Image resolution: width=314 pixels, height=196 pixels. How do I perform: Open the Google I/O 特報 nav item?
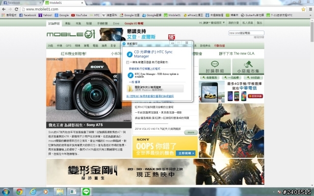(134, 24)
